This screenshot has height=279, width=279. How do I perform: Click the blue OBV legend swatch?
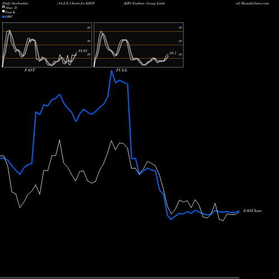pyautogui.click(x=3, y=17)
